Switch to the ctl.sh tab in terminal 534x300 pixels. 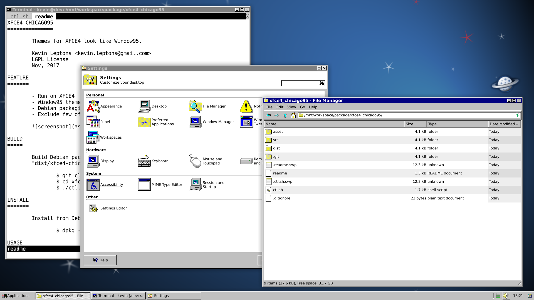[x=19, y=17]
